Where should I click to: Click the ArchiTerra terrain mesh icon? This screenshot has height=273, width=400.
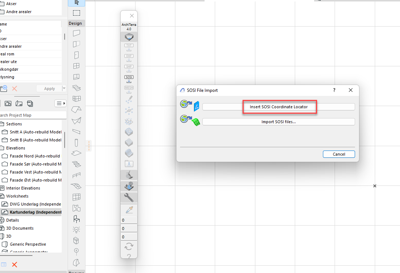(129, 37)
